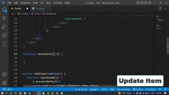Show hidden system tray icons
The height and width of the screenshot is (95, 169).
(134, 93)
